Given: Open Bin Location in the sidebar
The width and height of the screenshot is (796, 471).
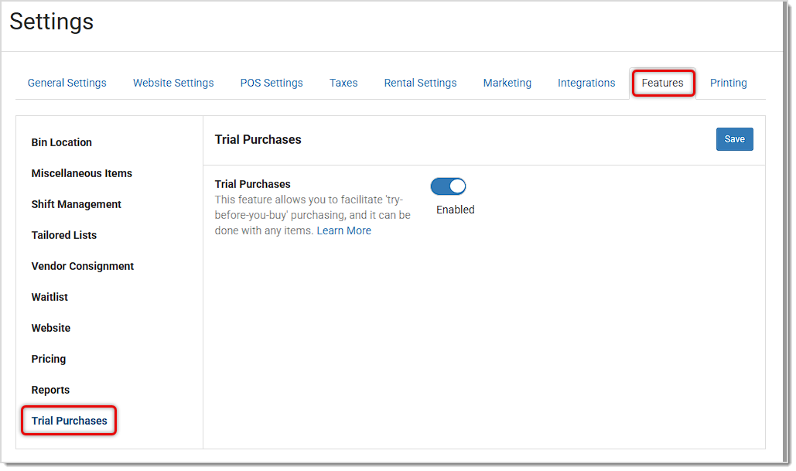Looking at the screenshot, I should 61,142.
